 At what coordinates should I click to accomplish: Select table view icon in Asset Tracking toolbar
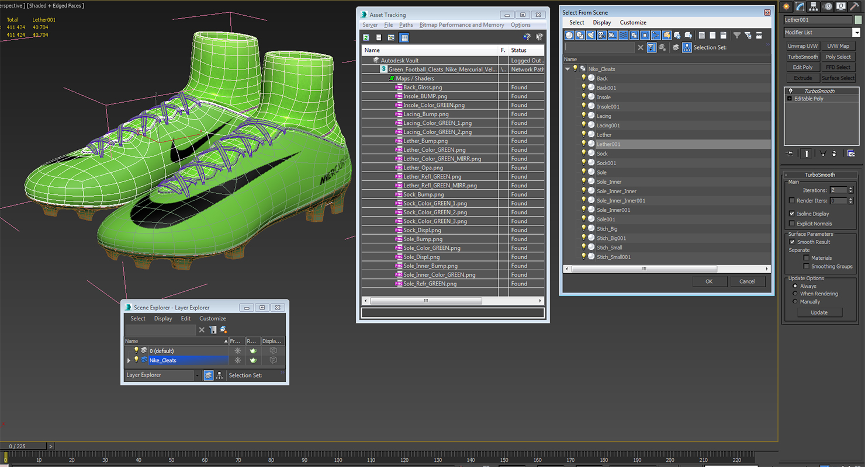click(x=404, y=37)
